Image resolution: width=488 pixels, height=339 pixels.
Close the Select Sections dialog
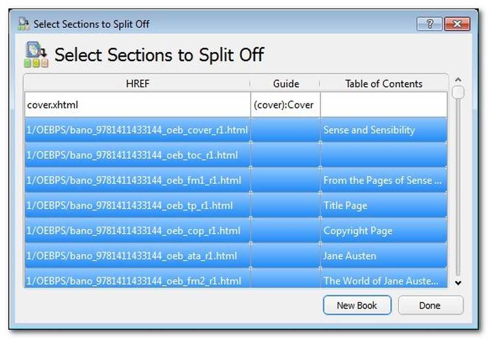tap(457, 24)
